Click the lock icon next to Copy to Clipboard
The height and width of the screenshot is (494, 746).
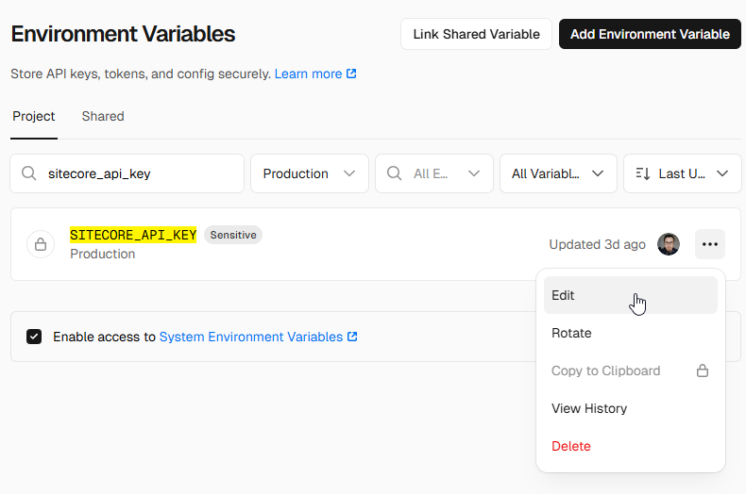click(703, 370)
